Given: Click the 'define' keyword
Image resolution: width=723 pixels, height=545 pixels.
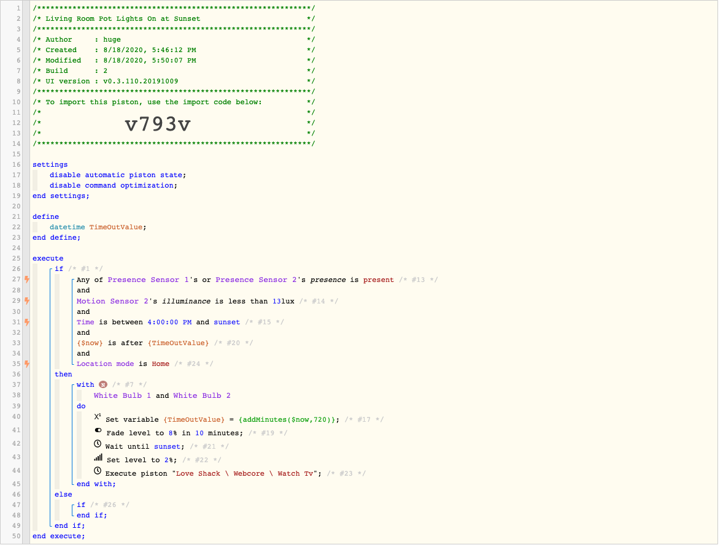Looking at the screenshot, I should [x=45, y=216].
